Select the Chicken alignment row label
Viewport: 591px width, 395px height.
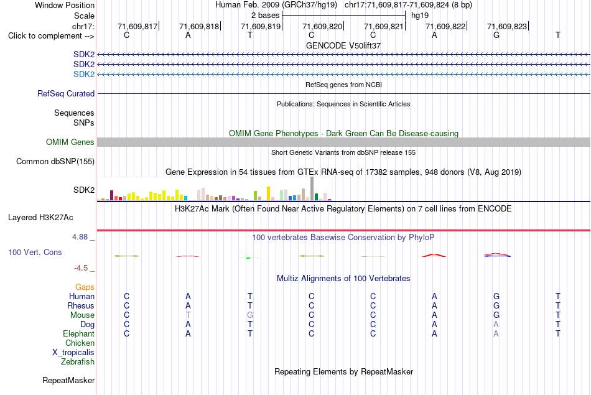tap(80, 343)
